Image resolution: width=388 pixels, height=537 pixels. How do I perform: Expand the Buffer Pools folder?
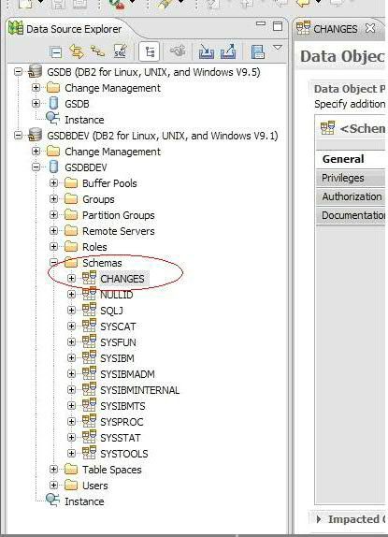point(53,183)
